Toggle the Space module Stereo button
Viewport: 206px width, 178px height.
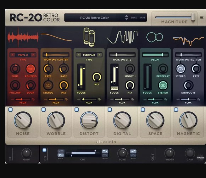click(x=163, y=85)
